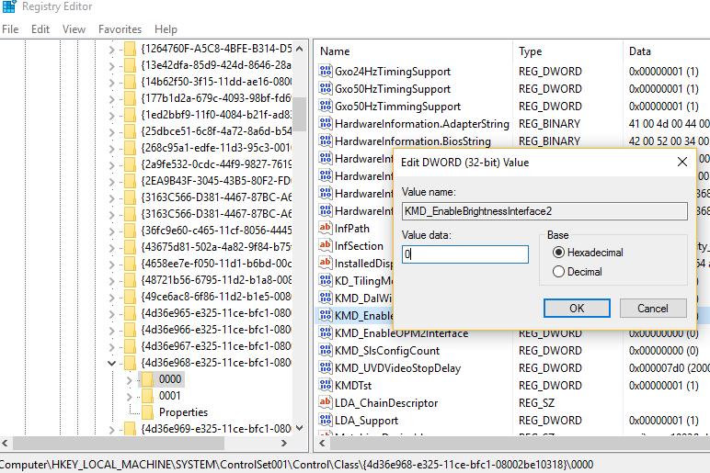The image size is (710, 473).
Task: Click the Type column header
Action: tap(531, 51)
